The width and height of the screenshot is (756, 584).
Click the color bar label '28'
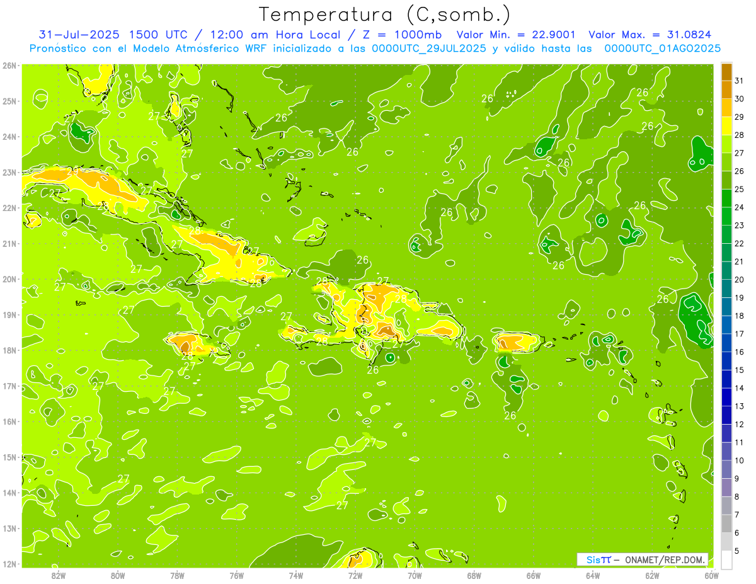click(x=739, y=135)
